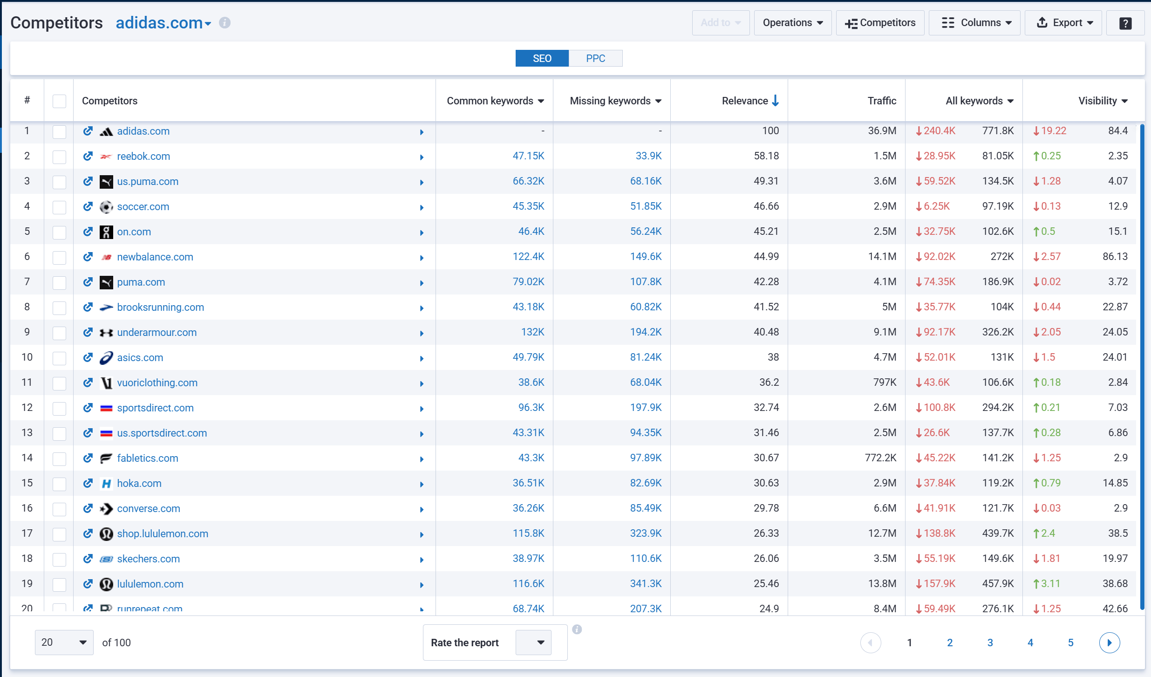Open the Export button menu

tap(1063, 23)
